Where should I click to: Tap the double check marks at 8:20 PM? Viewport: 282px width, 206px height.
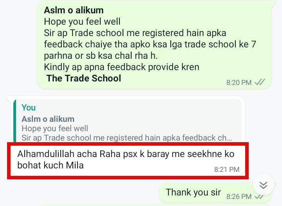point(260,82)
